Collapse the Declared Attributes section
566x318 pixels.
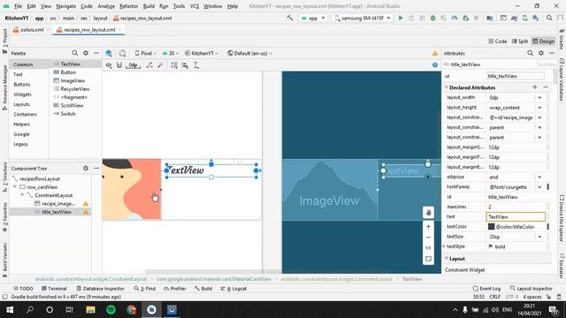(447, 87)
